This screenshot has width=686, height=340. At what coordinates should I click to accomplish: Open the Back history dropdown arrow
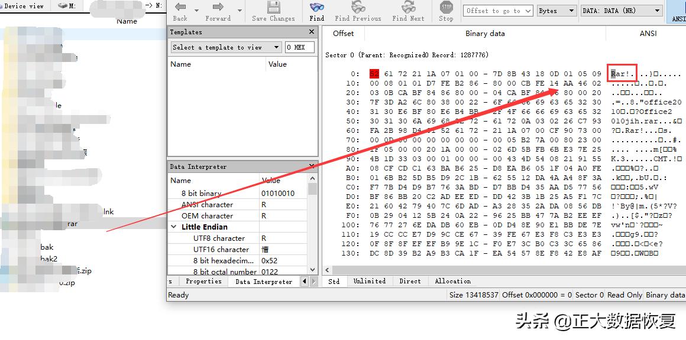pos(196,11)
